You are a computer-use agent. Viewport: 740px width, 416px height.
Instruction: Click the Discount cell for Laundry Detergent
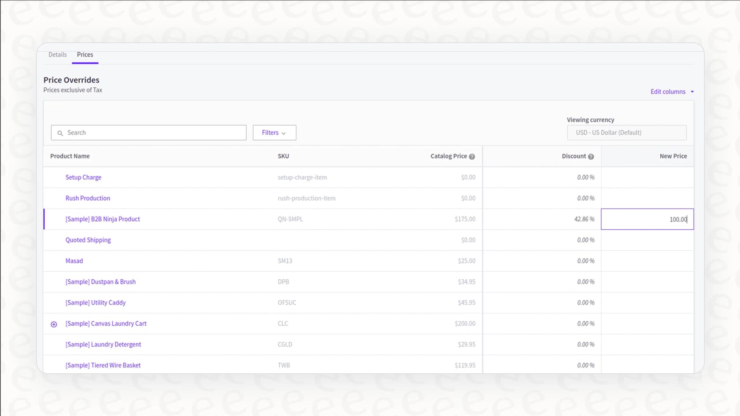pos(542,345)
